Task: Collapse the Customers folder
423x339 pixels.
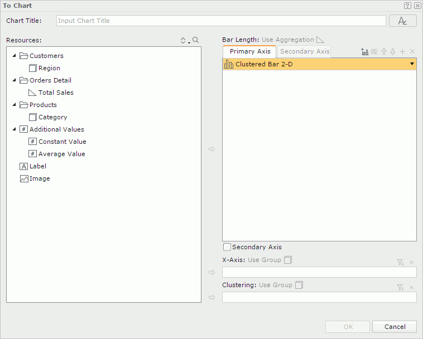Action: coord(15,56)
